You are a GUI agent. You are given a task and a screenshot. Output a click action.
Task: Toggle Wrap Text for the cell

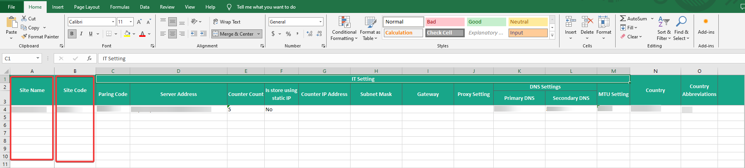tap(227, 22)
